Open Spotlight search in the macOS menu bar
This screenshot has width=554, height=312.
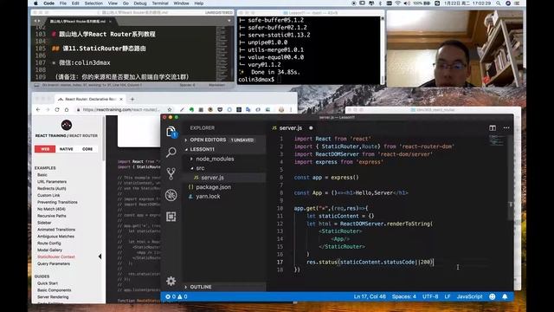pos(499,3)
